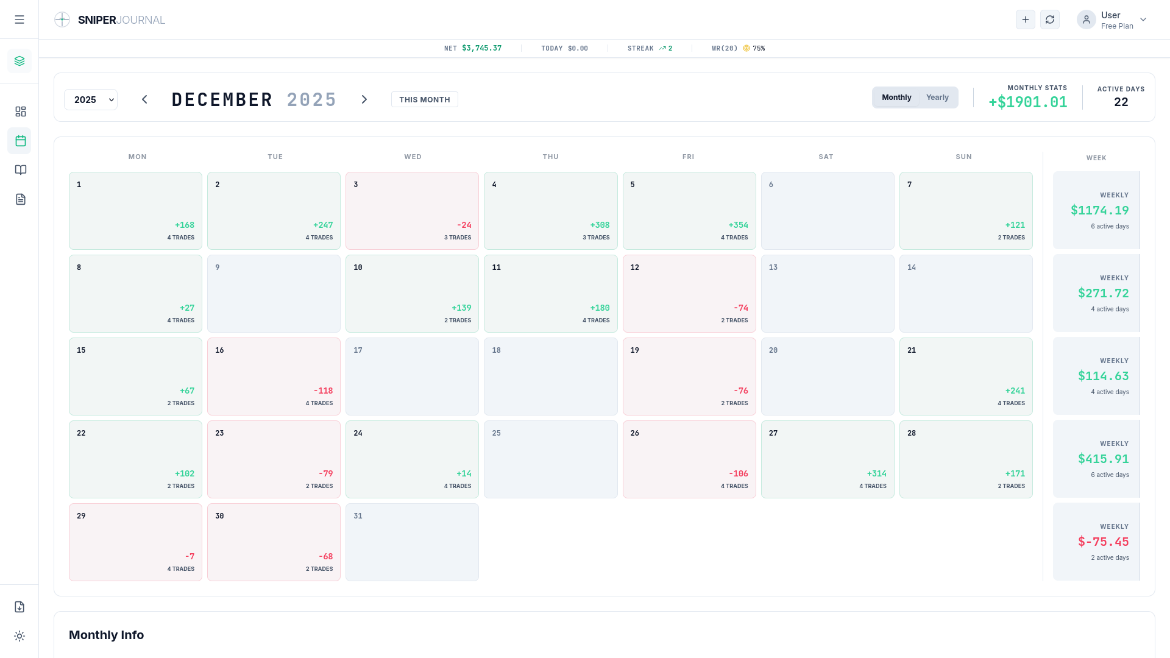The image size is (1170, 658).
Task: Open December 3 losing day cell
Action: point(412,211)
